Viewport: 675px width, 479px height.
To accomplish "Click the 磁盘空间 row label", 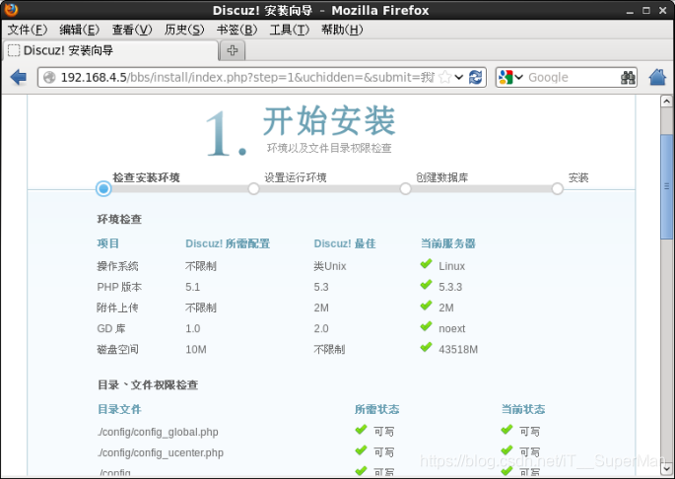I will 117,349.
